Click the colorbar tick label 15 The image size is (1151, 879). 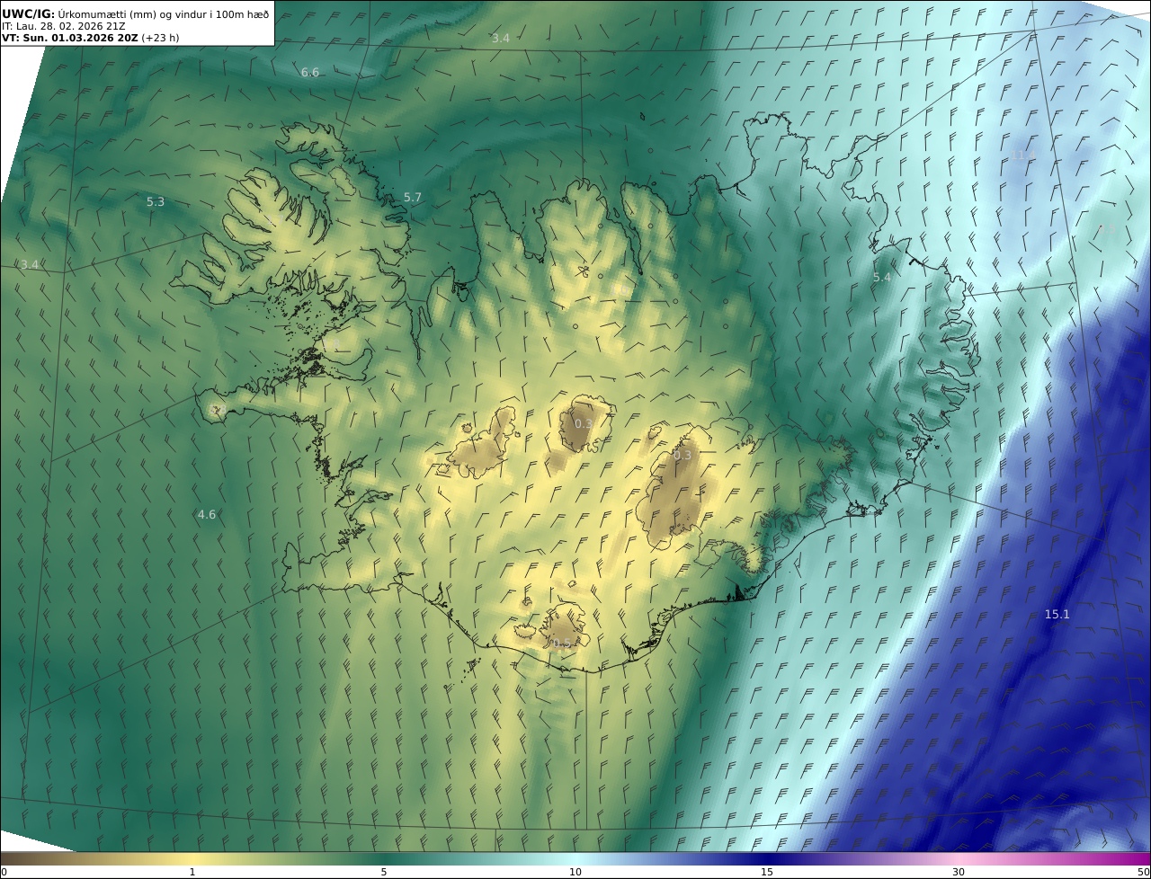(x=767, y=872)
